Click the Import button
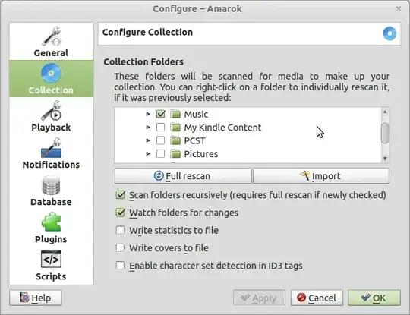The width and height of the screenshot is (410, 315). (321, 175)
